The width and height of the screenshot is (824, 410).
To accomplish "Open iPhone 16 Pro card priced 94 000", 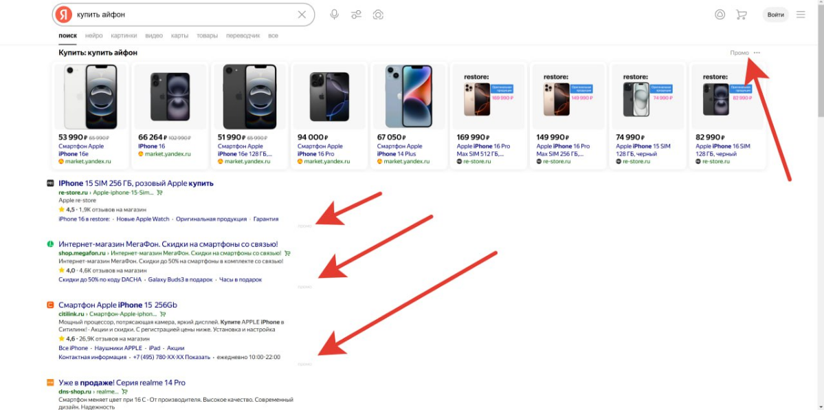I will point(329,116).
